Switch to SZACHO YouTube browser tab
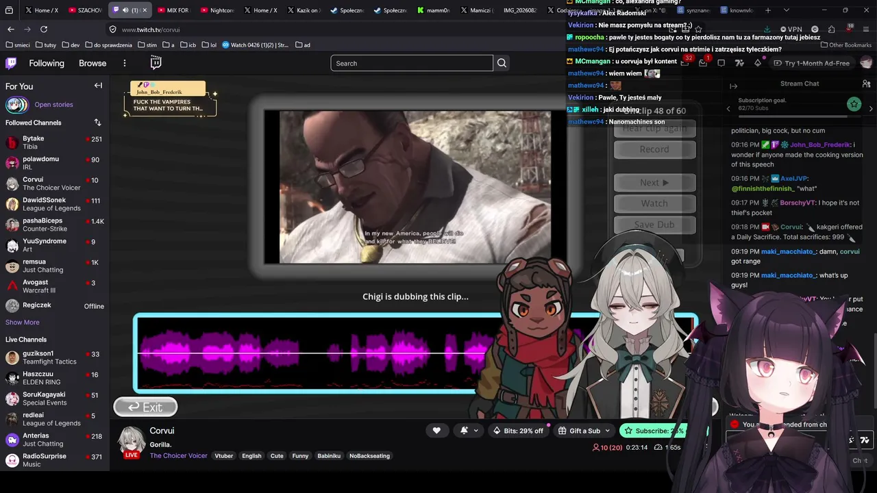 coord(84,10)
